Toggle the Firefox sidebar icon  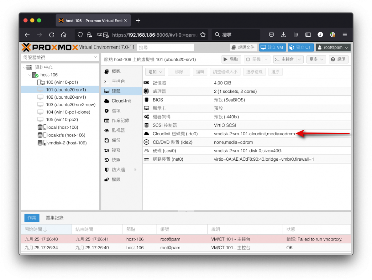click(x=308, y=35)
